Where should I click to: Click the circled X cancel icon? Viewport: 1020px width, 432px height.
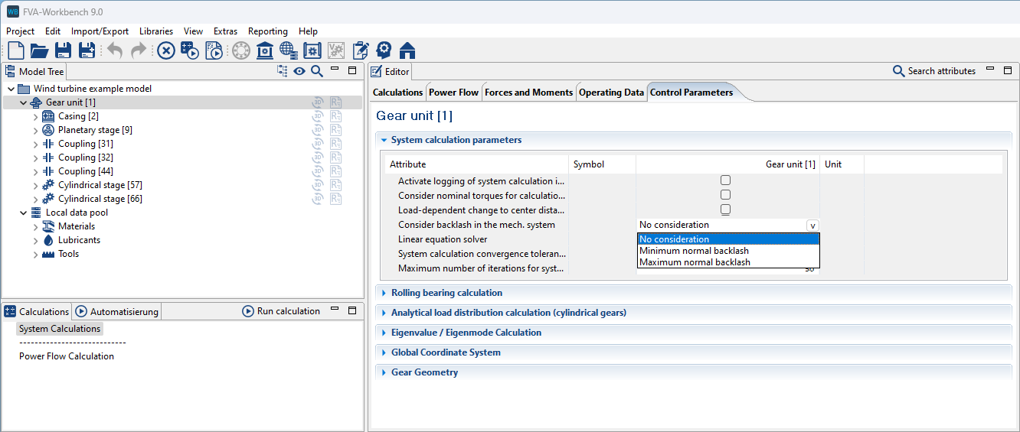click(x=166, y=50)
